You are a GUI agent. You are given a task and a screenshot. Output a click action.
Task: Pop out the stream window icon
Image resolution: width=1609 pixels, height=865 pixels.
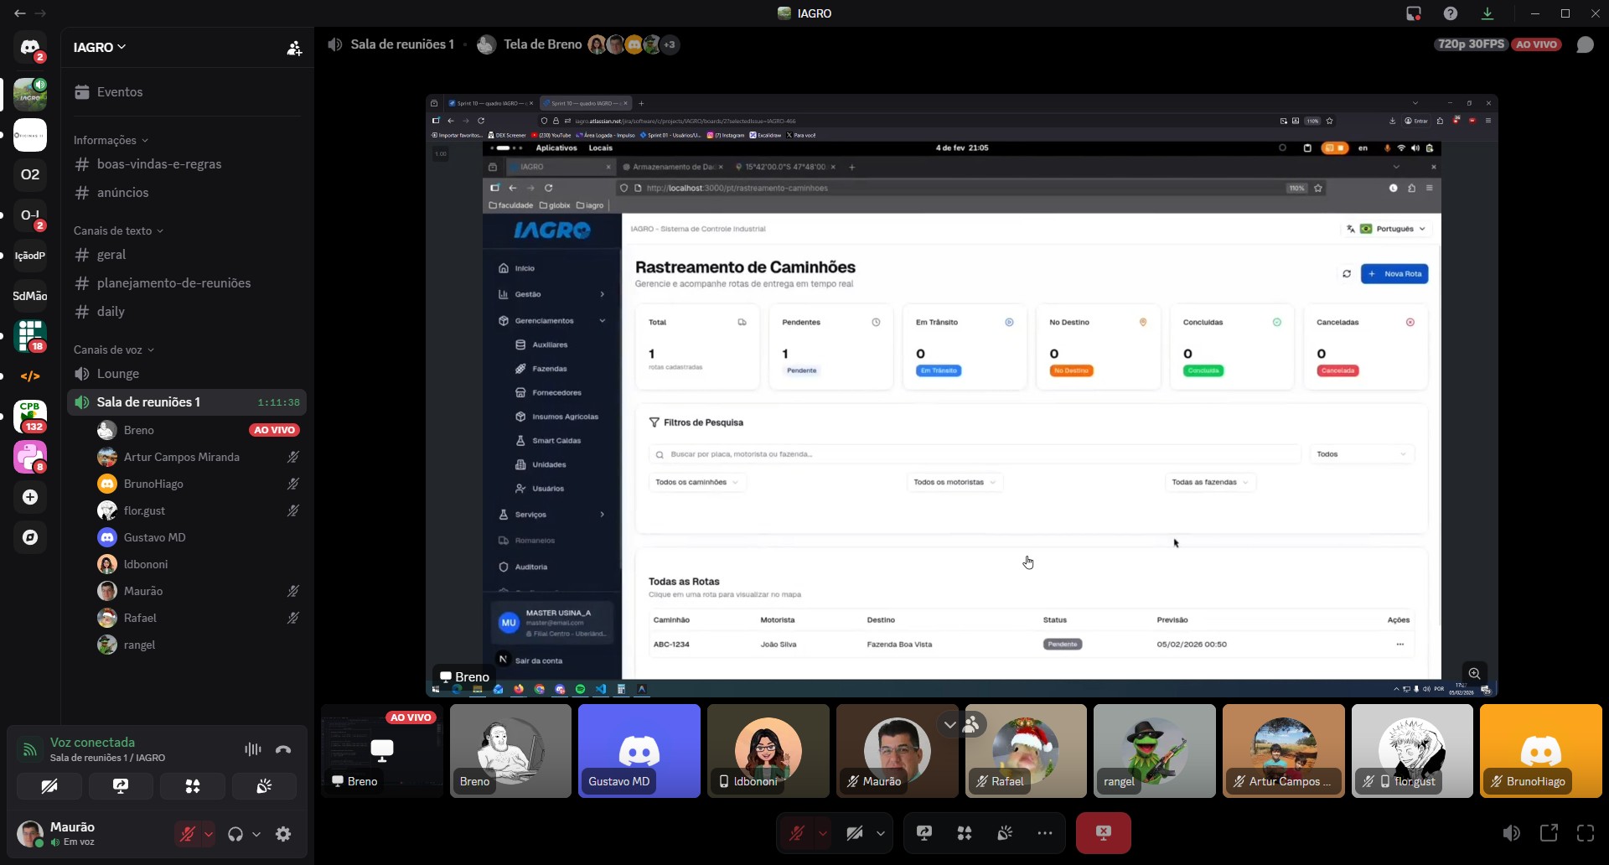coord(1549,833)
